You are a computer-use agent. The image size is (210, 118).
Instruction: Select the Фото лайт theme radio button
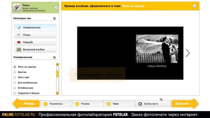coord(15,77)
